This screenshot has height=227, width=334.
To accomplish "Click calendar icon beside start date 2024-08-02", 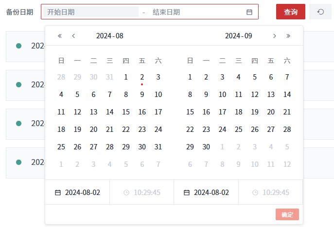I will (58, 193).
